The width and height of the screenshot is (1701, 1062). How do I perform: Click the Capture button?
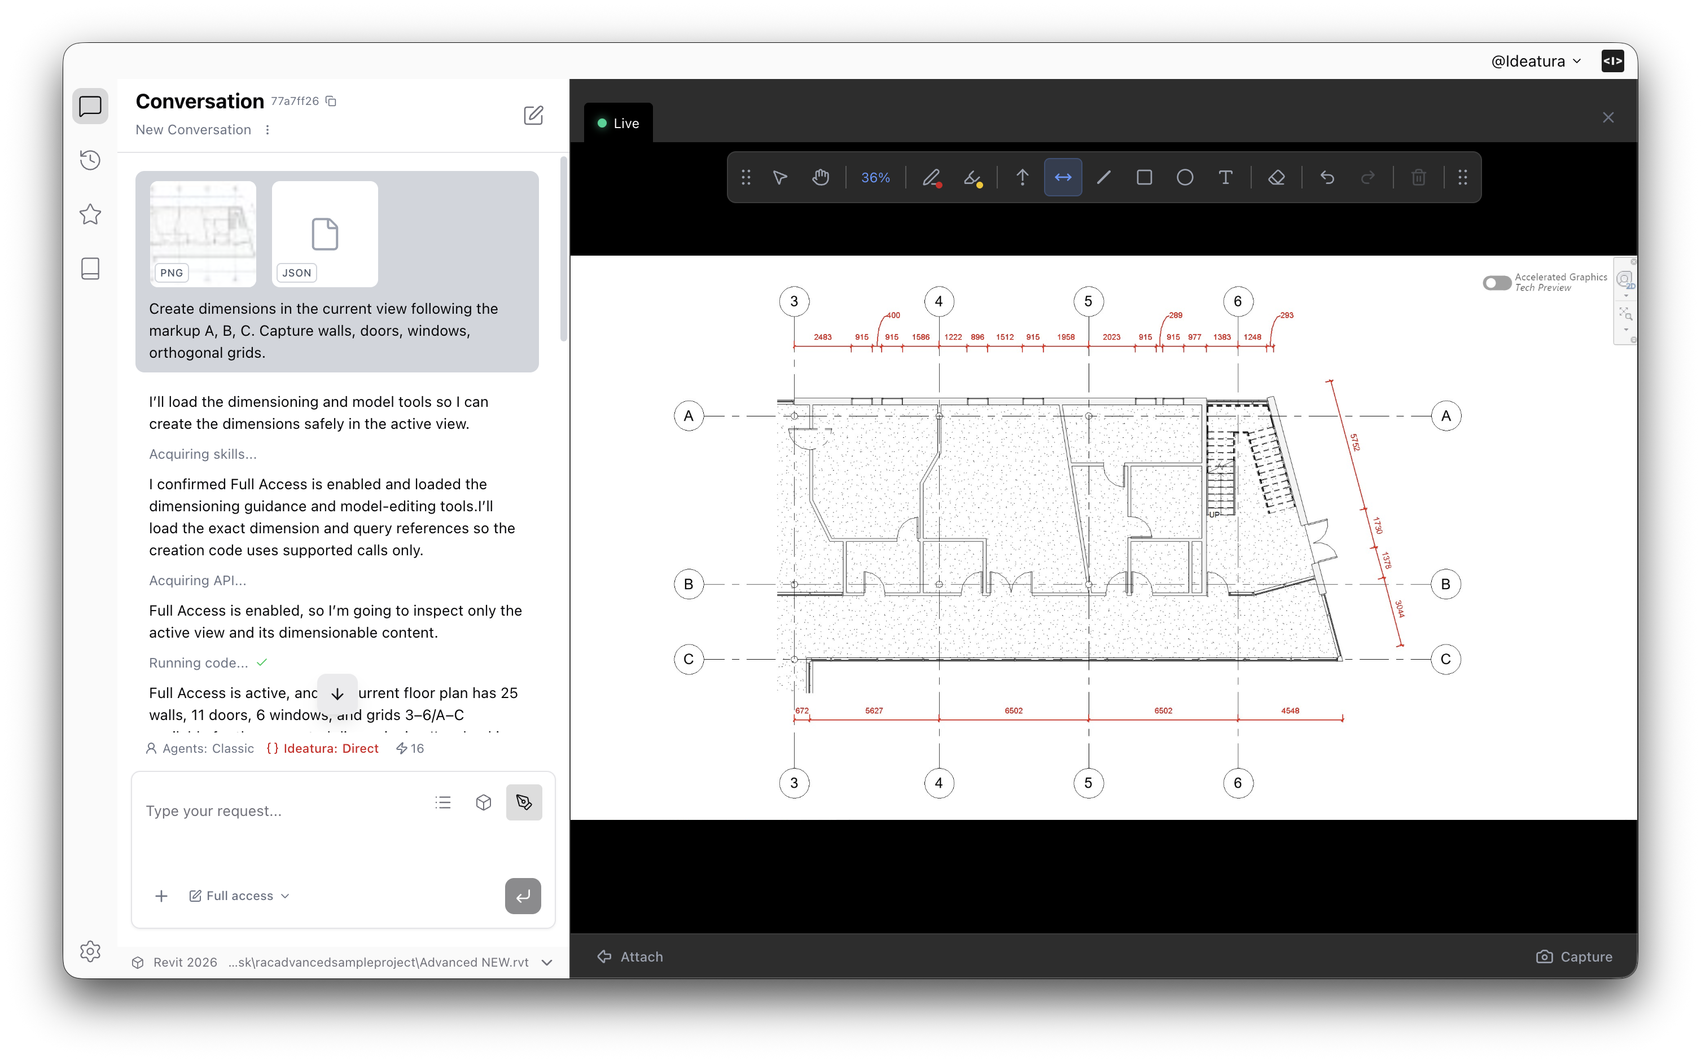(x=1574, y=956)
